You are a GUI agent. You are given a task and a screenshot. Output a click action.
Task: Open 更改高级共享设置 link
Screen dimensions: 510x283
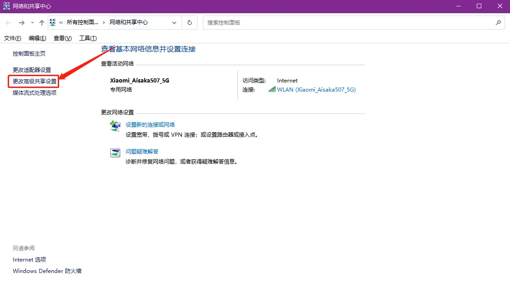click(x=35, y=81)
